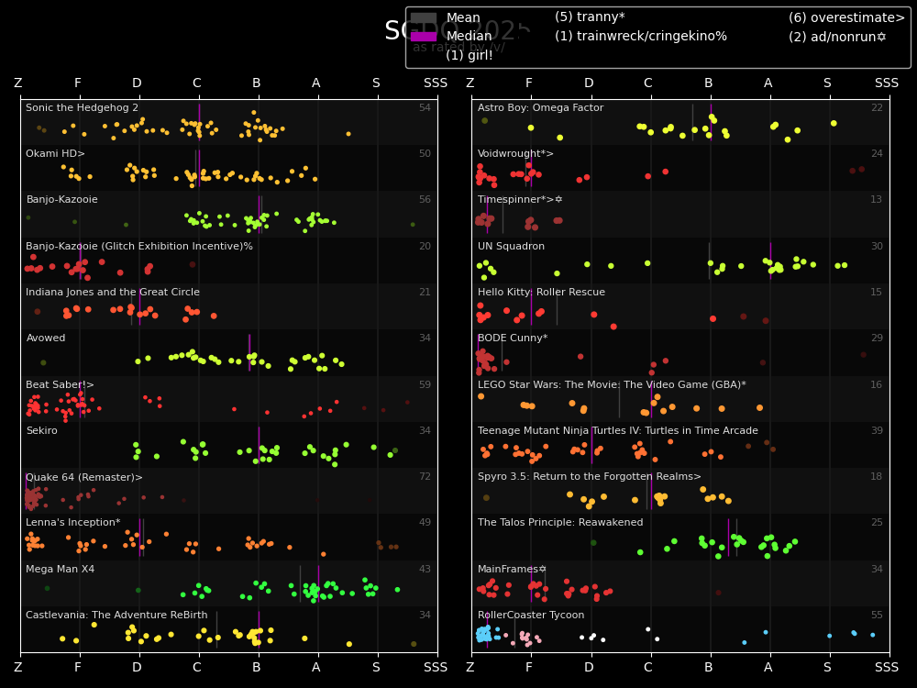Select the count "18" in the Spyro row

876,476
